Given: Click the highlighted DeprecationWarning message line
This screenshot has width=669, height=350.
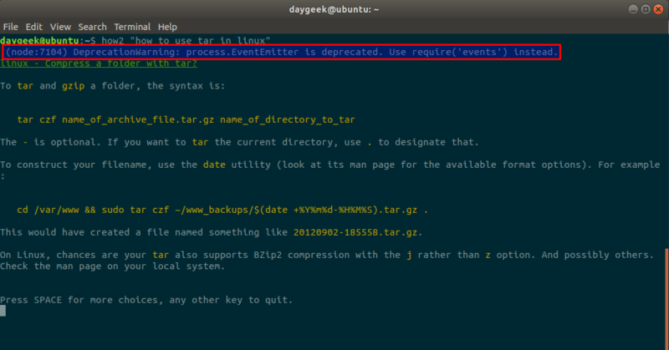Looking at the screenshot, I should pos(282,52).
